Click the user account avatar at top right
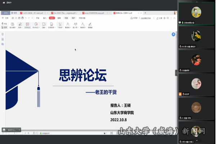216x144 pixels. click(x=175, y=13)
